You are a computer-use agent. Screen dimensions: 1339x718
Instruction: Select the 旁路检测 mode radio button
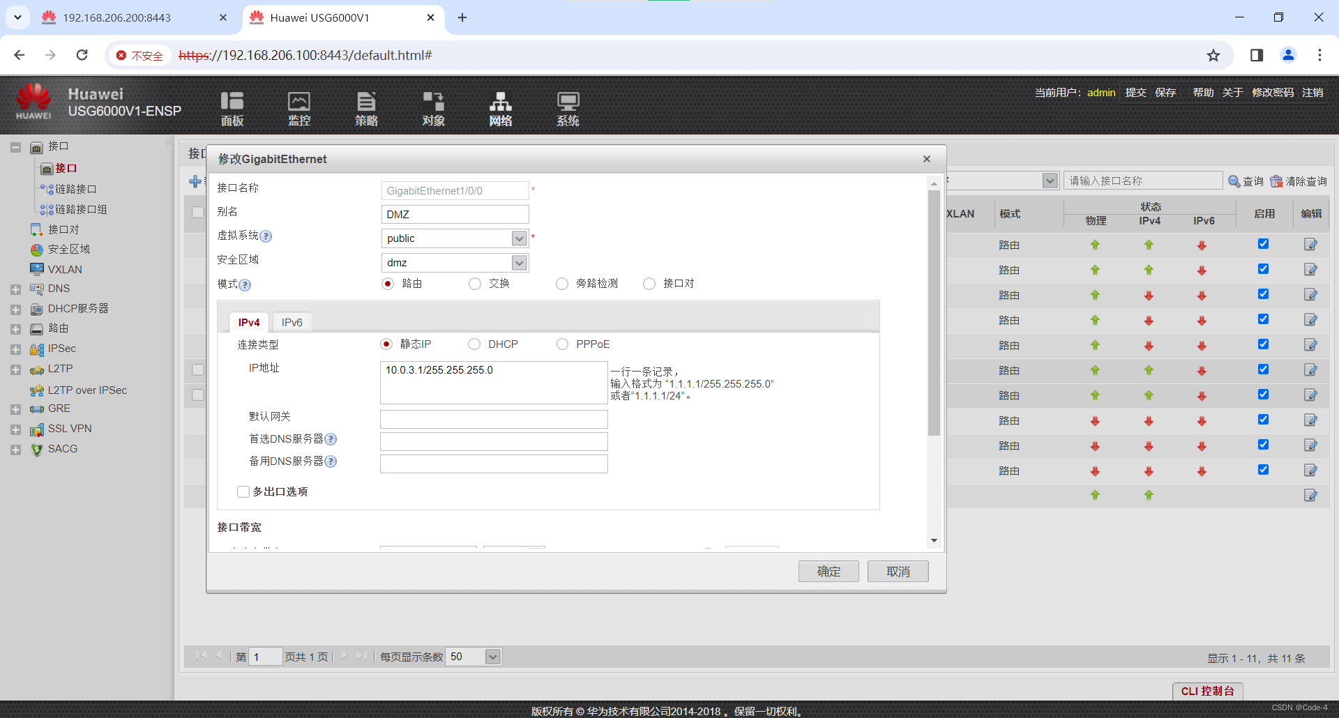[x=562, y=284]
